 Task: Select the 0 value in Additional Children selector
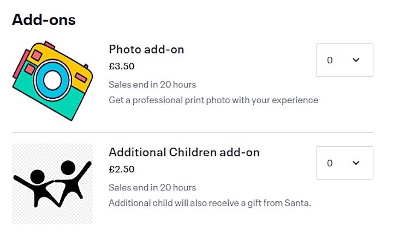tap(330, 163)
